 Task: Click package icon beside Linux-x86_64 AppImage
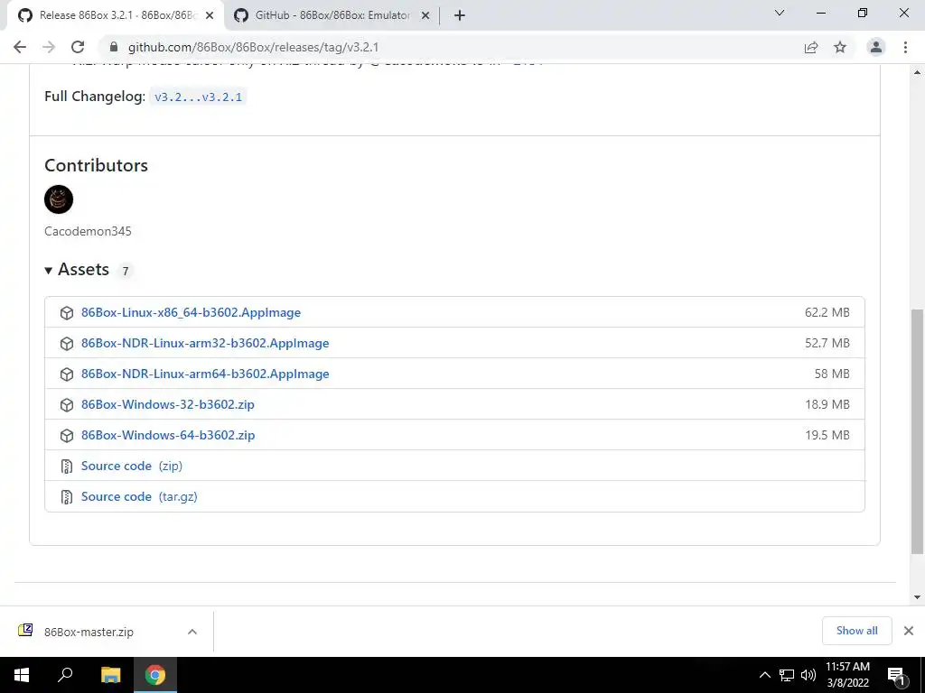[x=67, y=313]
